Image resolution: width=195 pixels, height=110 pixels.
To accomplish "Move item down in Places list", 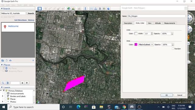I will click(x=27, y=83).
